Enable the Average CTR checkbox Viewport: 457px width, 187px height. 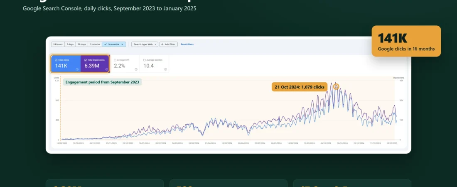pos(115,60)
